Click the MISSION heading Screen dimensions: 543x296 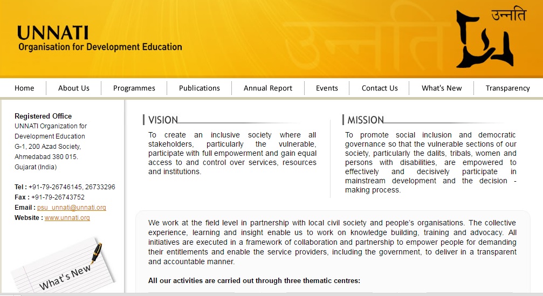(x=366, y=120)
